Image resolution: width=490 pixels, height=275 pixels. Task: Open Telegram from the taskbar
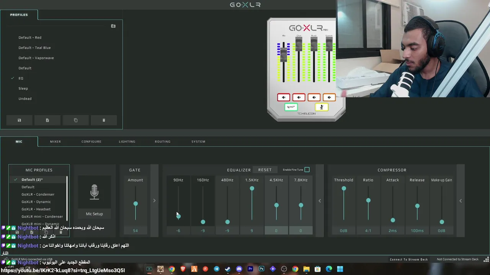[x=217, y=269]
